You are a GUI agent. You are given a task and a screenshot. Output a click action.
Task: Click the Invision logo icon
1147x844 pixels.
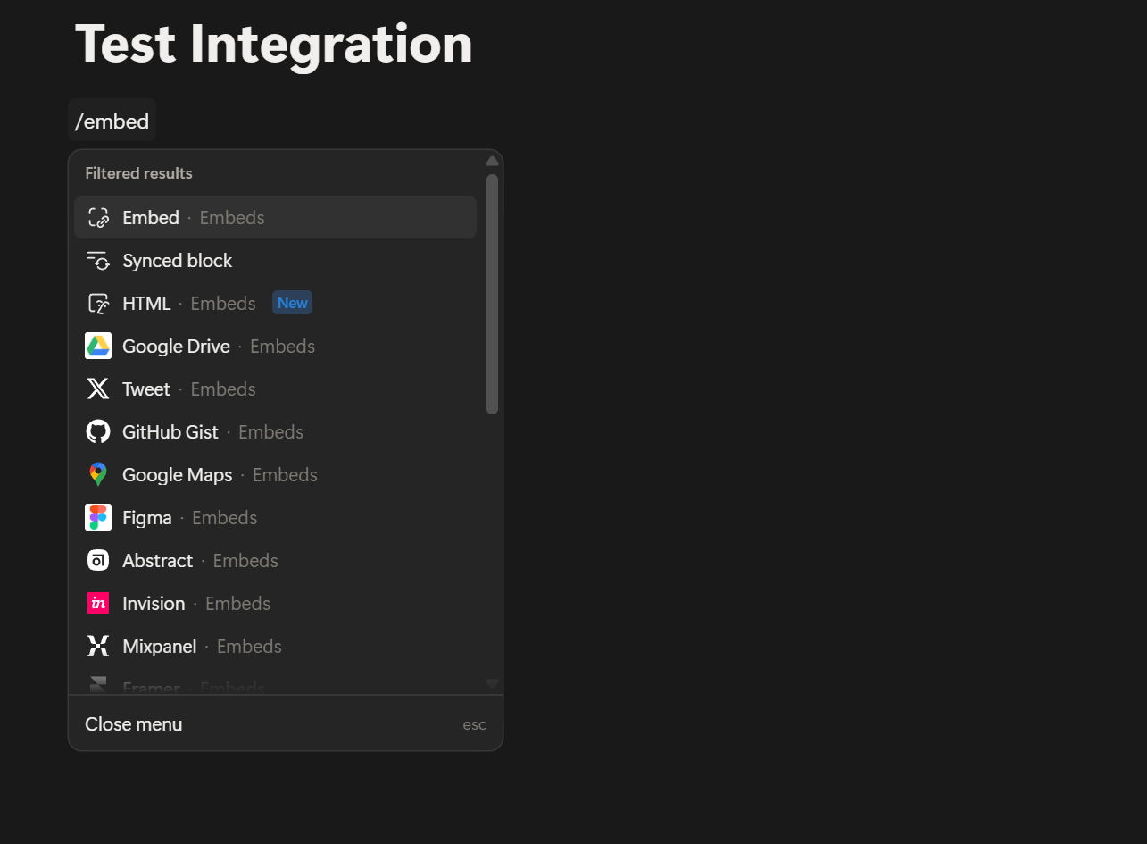pos(98,603)
